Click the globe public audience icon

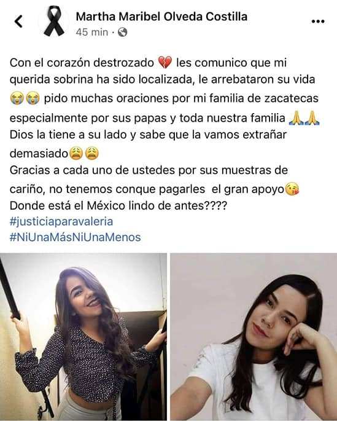123,33
